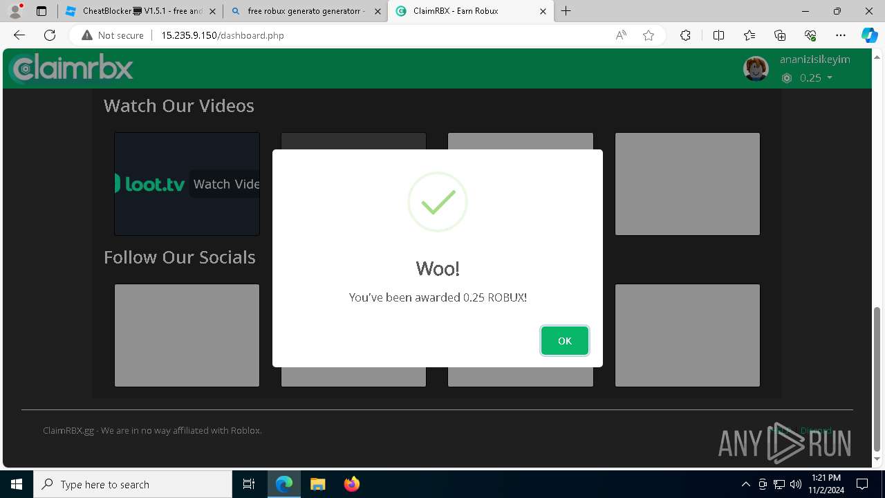Screen dimensions: 885x498
Task: Open the Copilot sidebar
Action: click(869, 35)
